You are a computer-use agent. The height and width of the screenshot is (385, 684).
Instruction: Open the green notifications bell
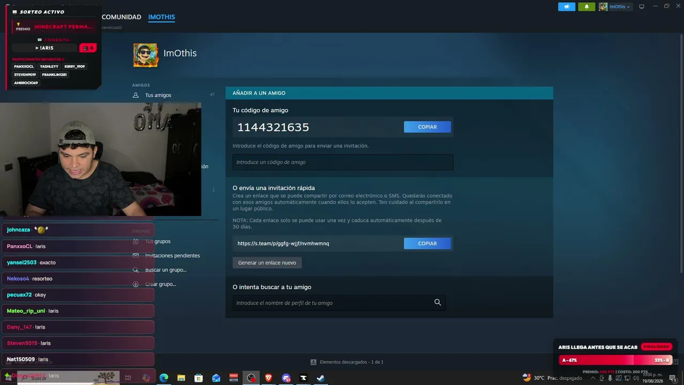point(587,6)
